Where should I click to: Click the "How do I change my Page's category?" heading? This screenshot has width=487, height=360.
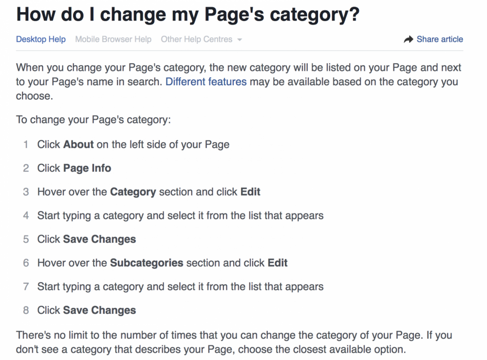coord(188,14)
